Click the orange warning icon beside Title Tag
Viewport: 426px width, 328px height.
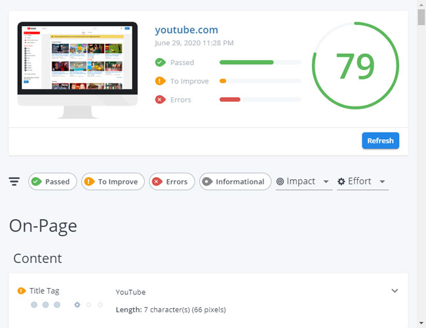tap(22, 291)
